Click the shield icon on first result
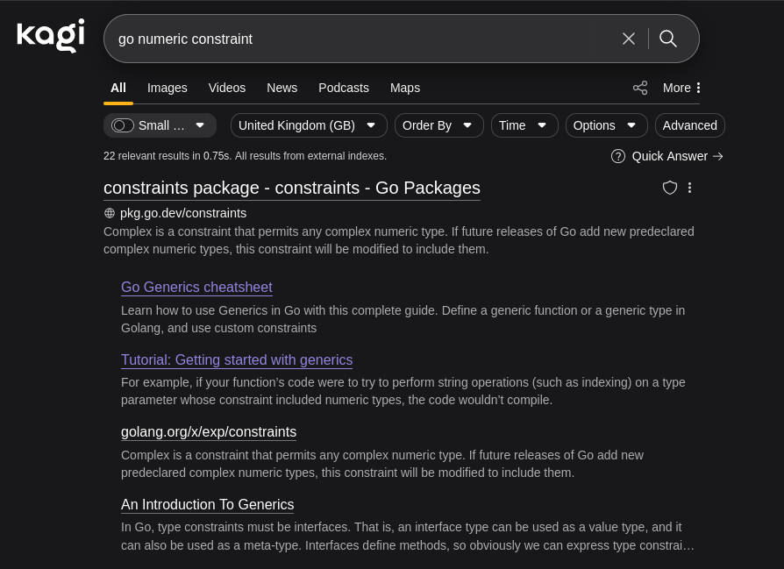 click(670, 188)
